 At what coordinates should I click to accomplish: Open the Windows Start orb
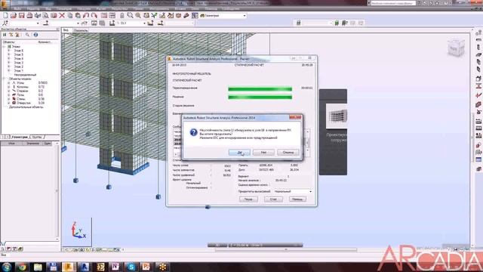tap(6, 267)
